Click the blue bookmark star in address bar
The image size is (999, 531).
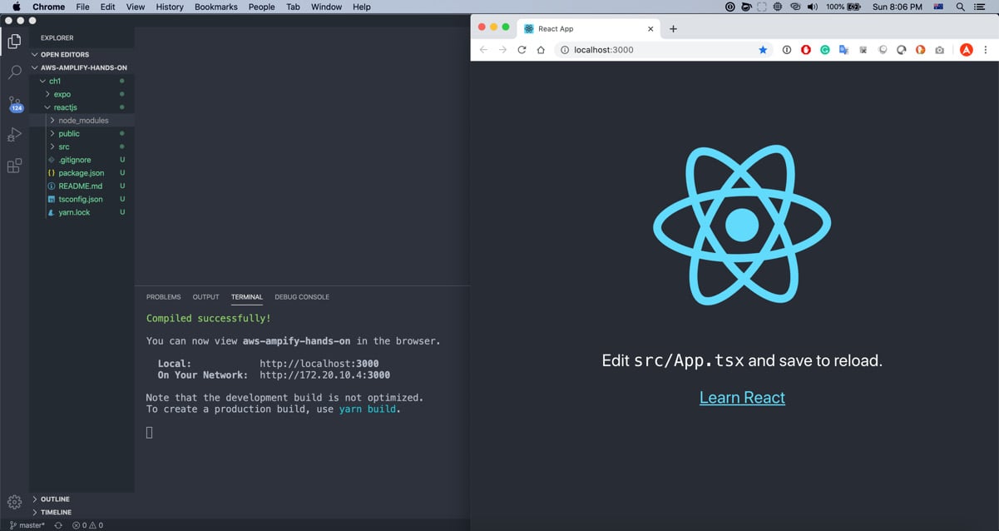763,50
